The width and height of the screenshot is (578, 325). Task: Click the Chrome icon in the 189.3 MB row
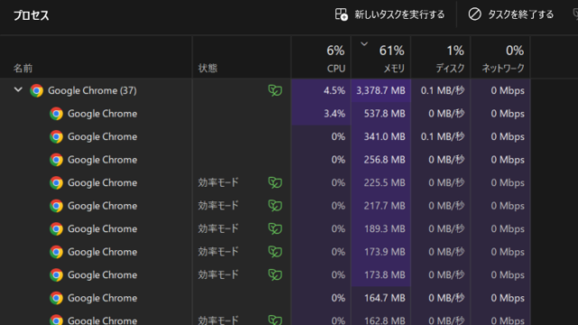(x=56, y=228)
